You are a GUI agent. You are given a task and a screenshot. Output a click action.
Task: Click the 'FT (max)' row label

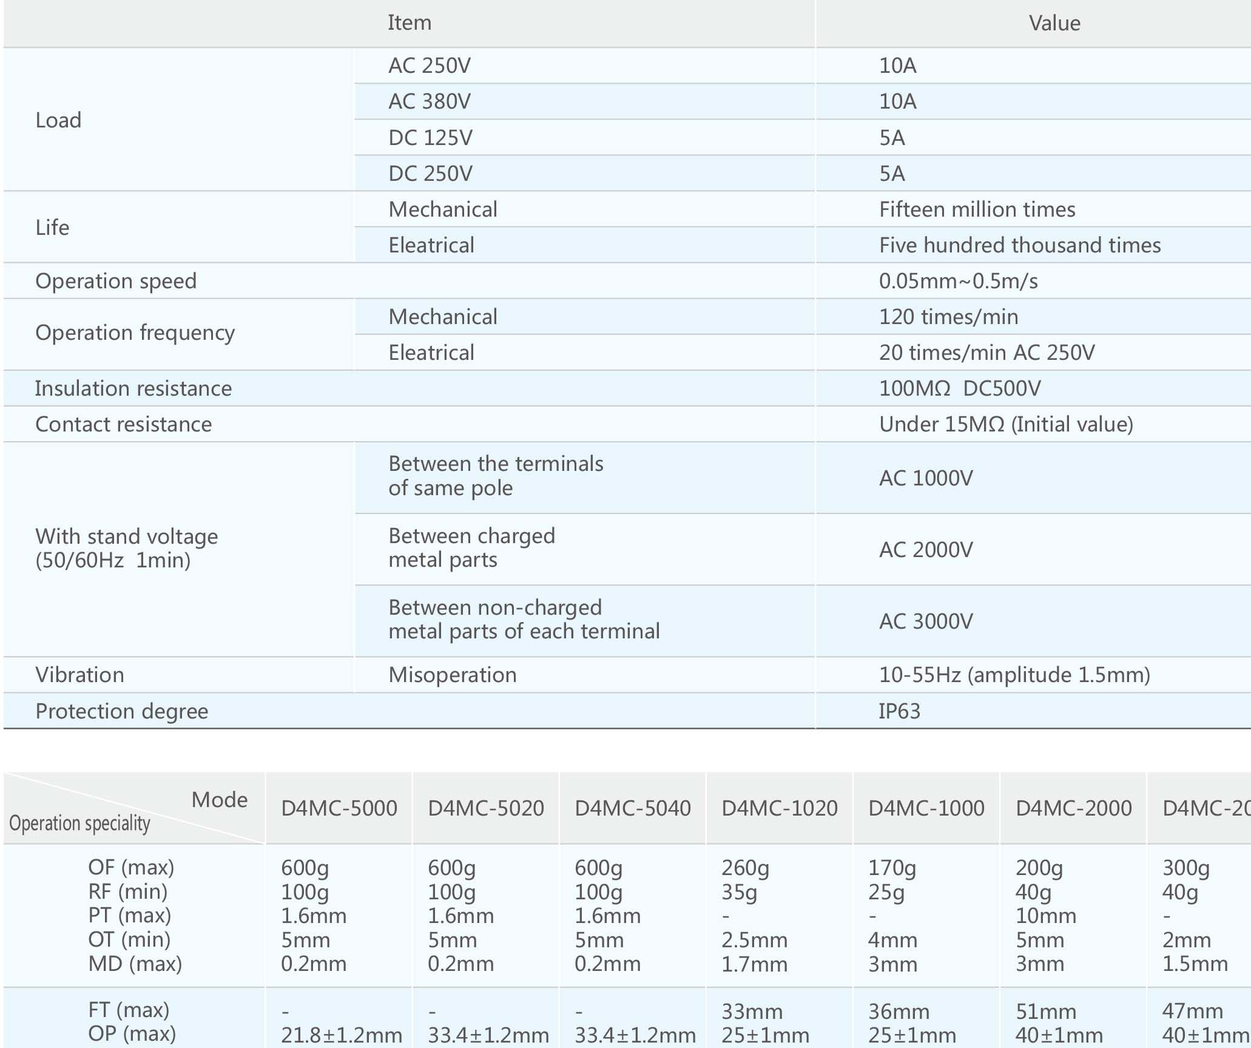[129, 1010]
